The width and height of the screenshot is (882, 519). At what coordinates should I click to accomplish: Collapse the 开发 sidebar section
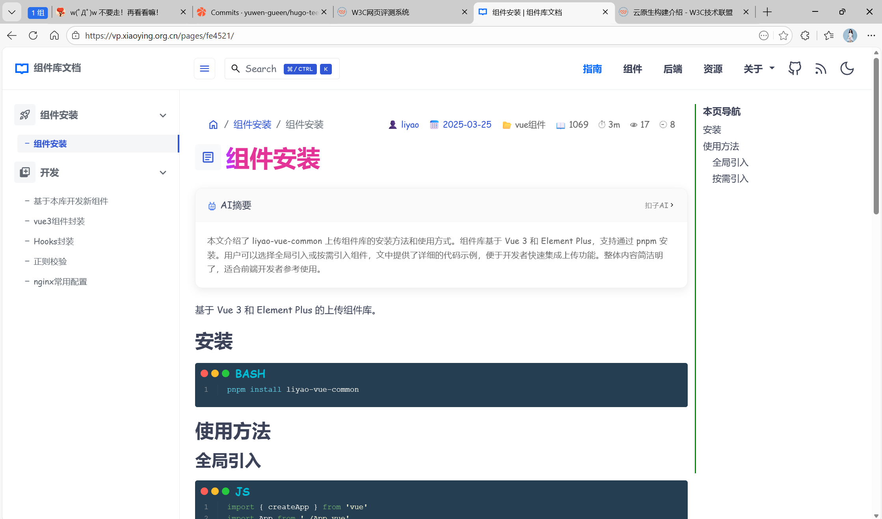point(163,173)
